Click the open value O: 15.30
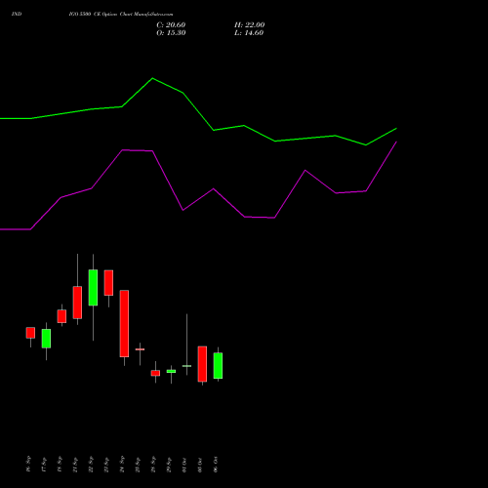Viewport: 488px width, 488px height. tap(171, 33)
